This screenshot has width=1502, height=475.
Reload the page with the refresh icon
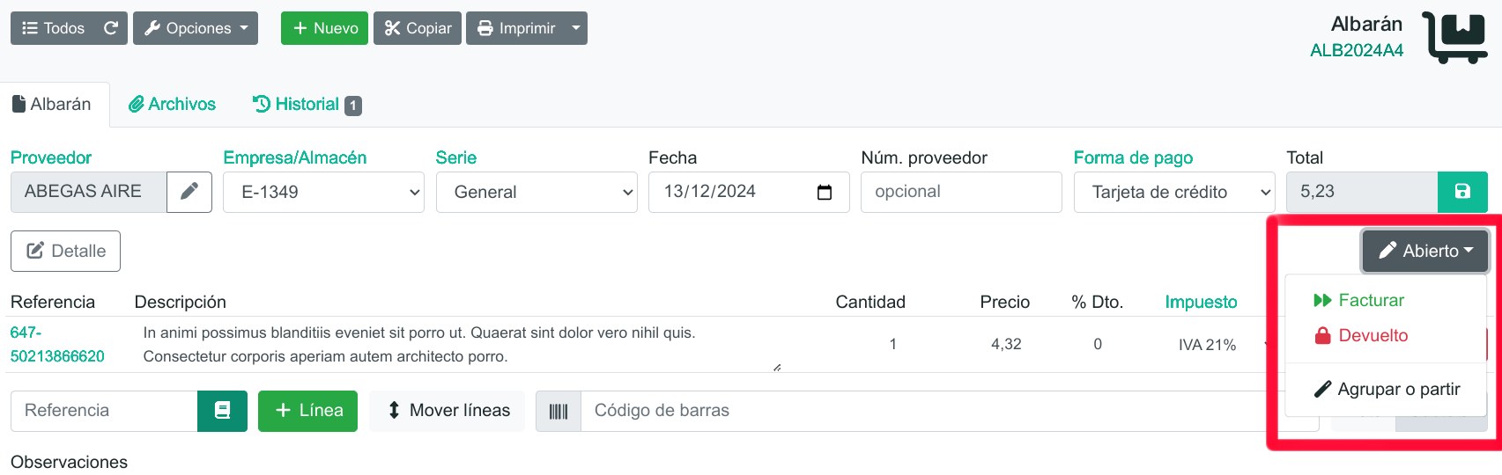click(x=111, y=28)
